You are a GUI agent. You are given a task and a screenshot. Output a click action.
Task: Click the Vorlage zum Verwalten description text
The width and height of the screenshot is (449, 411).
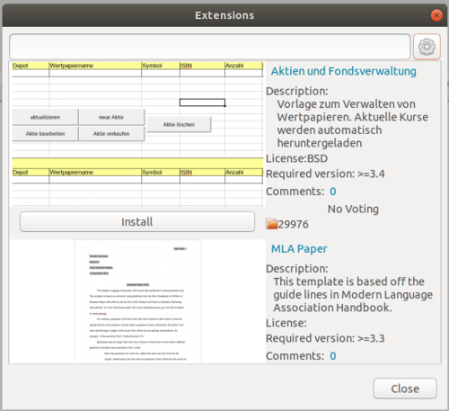coord(353,123)
